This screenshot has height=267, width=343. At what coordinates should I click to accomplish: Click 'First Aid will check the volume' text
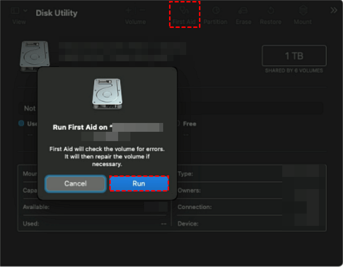pyautogui.click(x=107, y=156)
